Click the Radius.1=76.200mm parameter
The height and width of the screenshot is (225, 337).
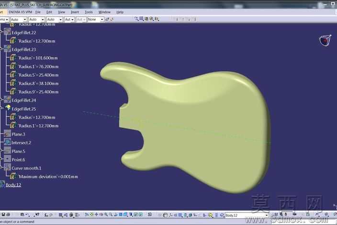point(38,67)
